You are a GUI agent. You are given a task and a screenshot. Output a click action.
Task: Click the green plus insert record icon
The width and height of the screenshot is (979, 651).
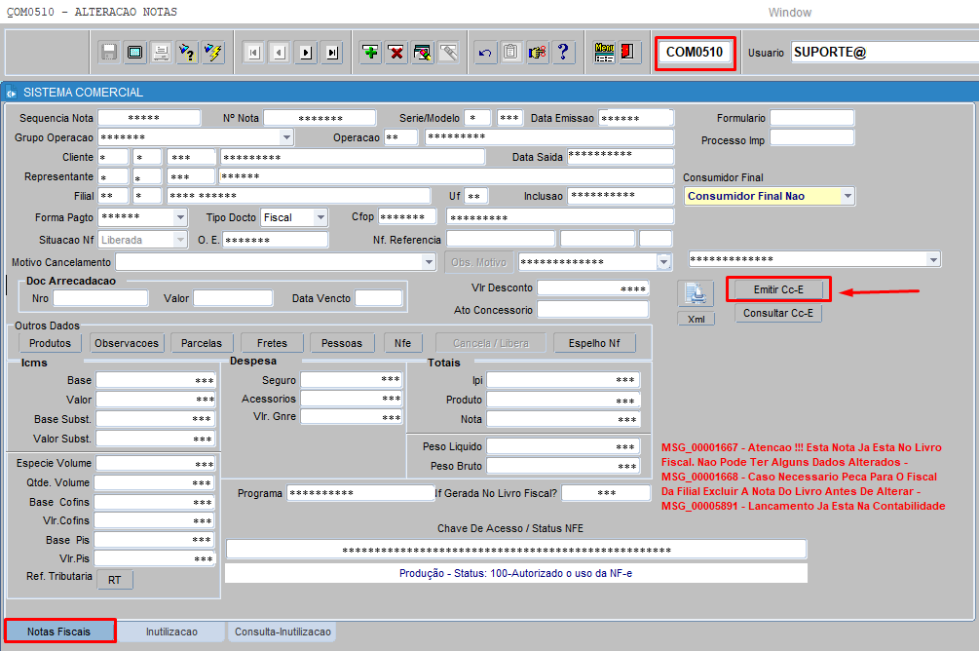click(370, 53)
